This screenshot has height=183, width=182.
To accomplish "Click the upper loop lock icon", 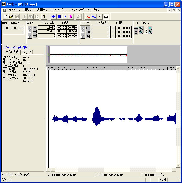I will 83,30.
